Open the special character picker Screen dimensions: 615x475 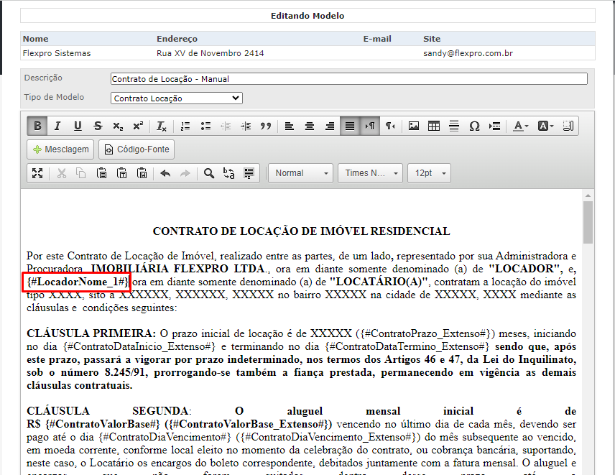(x=474, y=126)
